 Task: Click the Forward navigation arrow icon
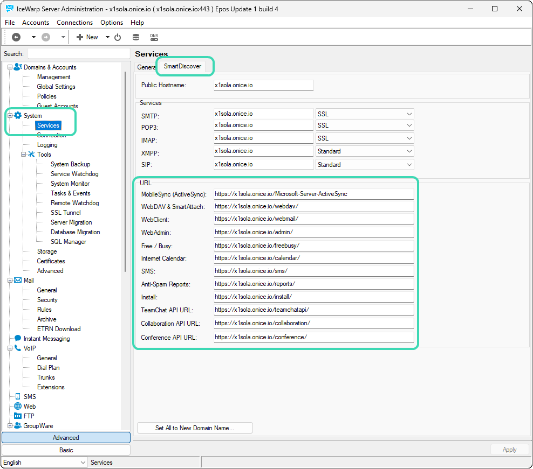click(46, 37)
